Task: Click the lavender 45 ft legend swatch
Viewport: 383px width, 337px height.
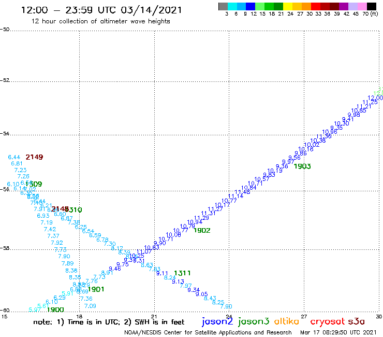Action: pyautogui.click(x=352, y=6)
